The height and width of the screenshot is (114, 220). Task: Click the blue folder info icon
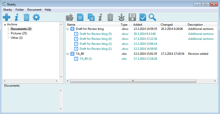coord(17,17)
